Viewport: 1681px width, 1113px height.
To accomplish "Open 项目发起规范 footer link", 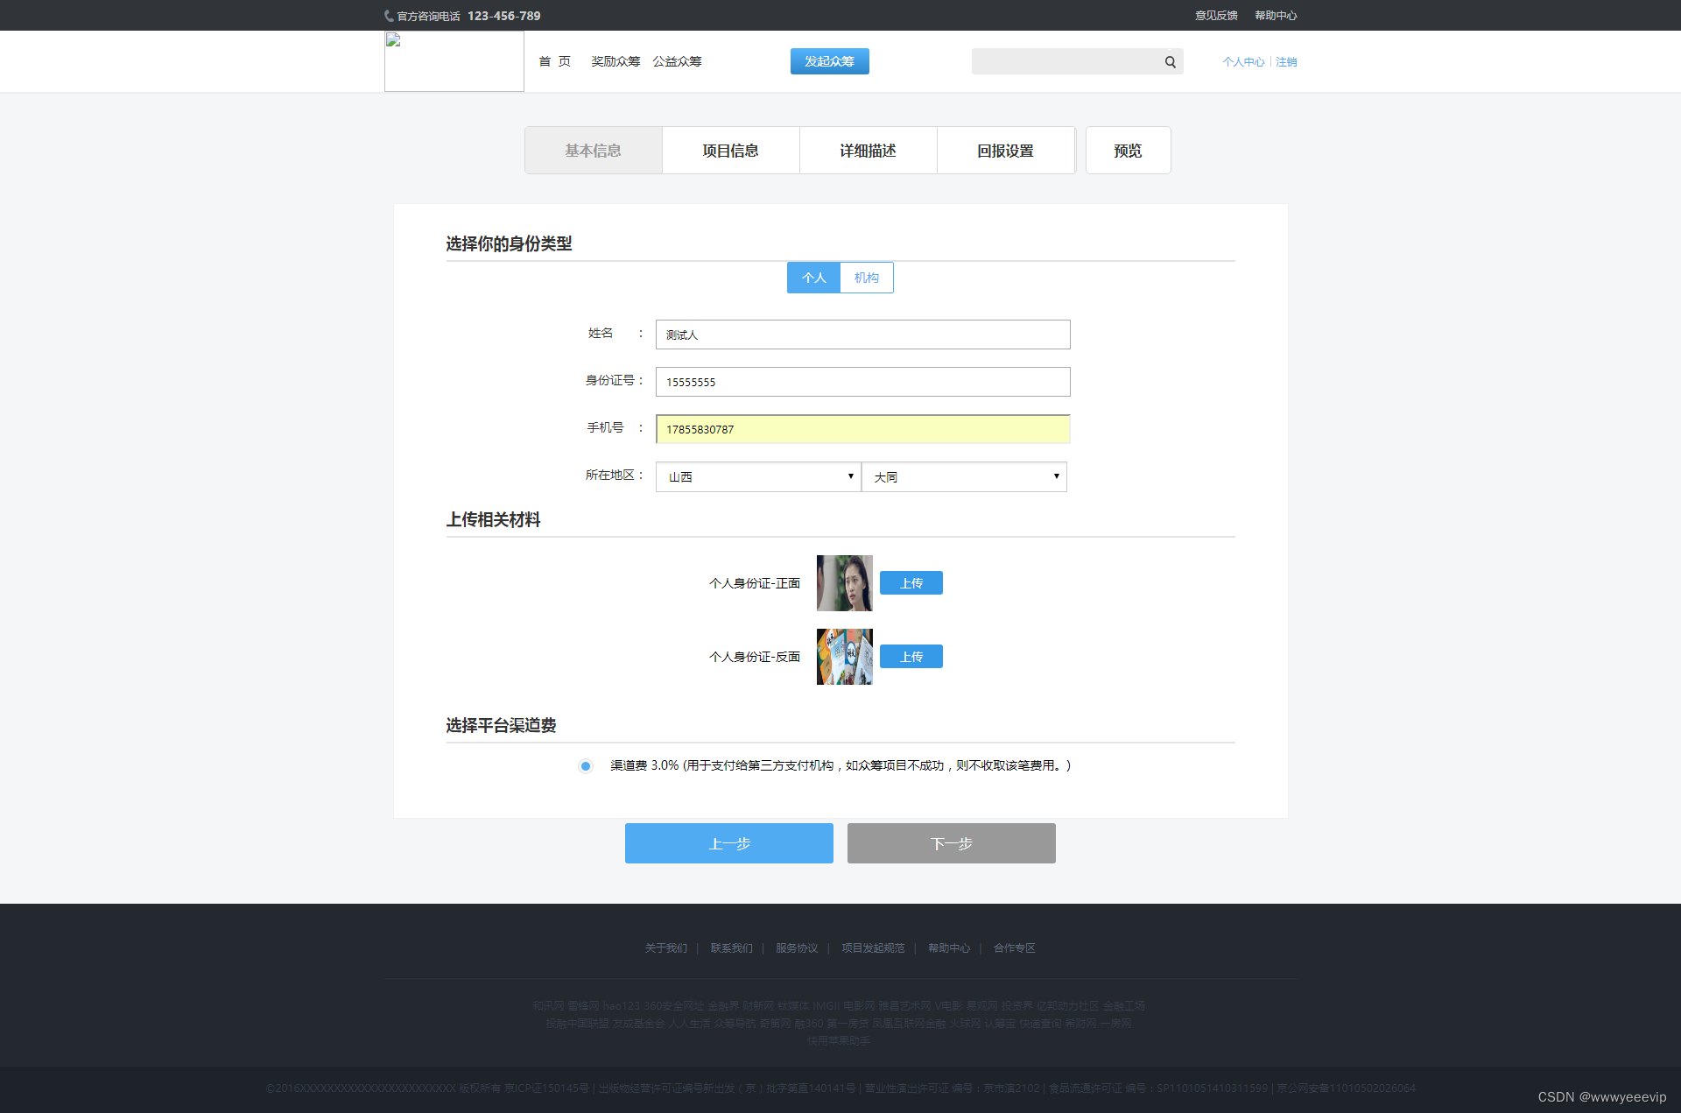I will pos(873,948).
